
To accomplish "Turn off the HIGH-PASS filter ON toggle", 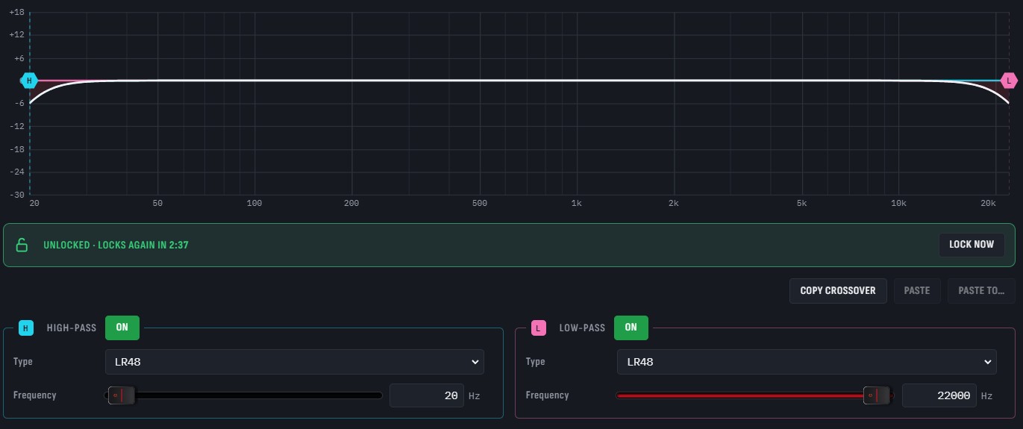I will click(122, 328).
